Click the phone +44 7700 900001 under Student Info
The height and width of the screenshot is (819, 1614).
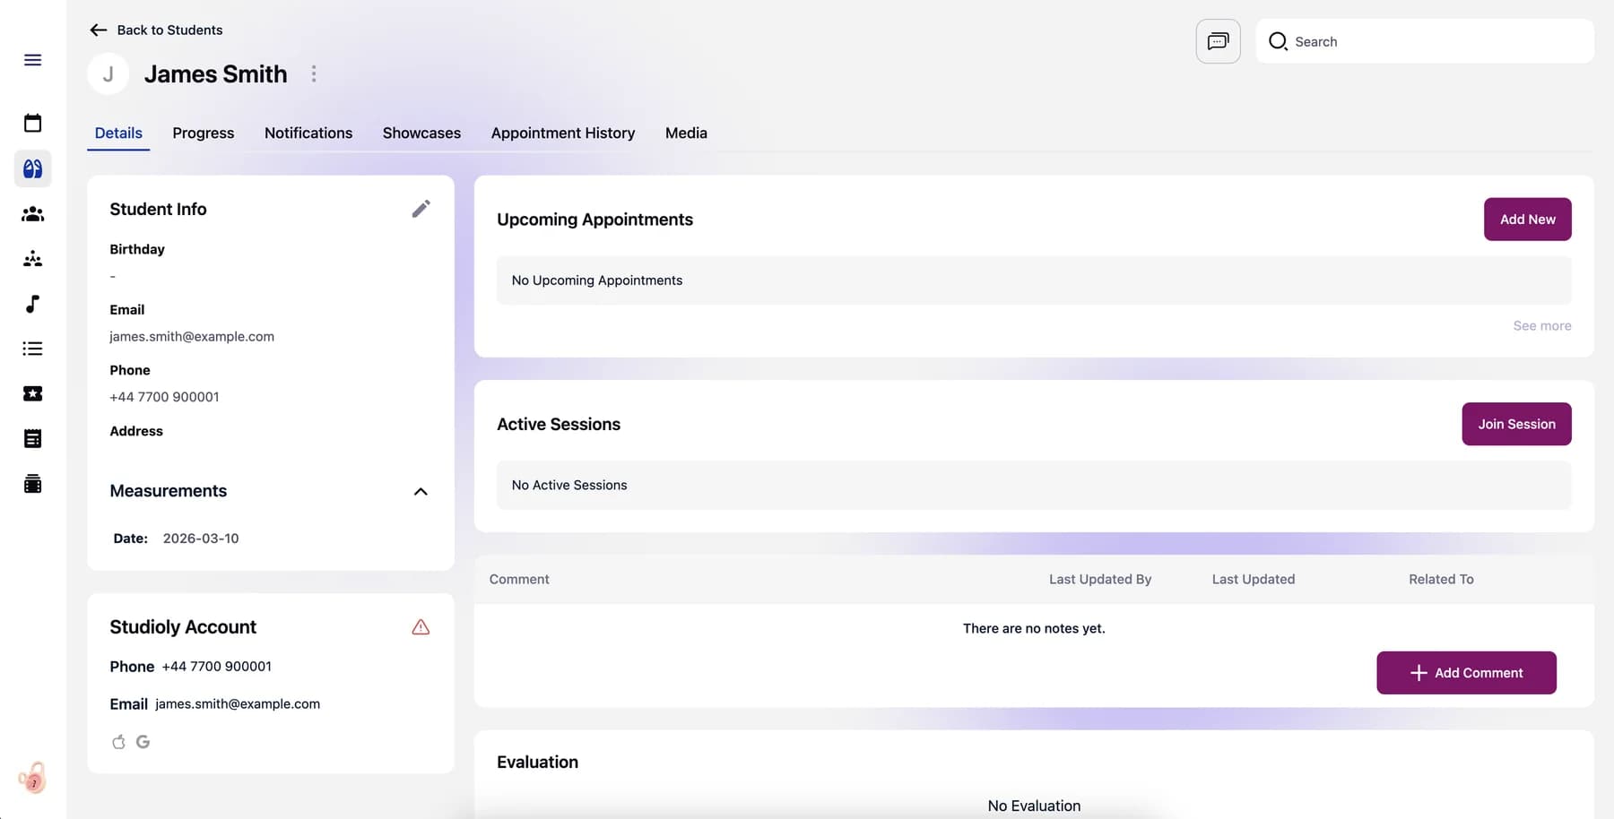click(164, 397)
